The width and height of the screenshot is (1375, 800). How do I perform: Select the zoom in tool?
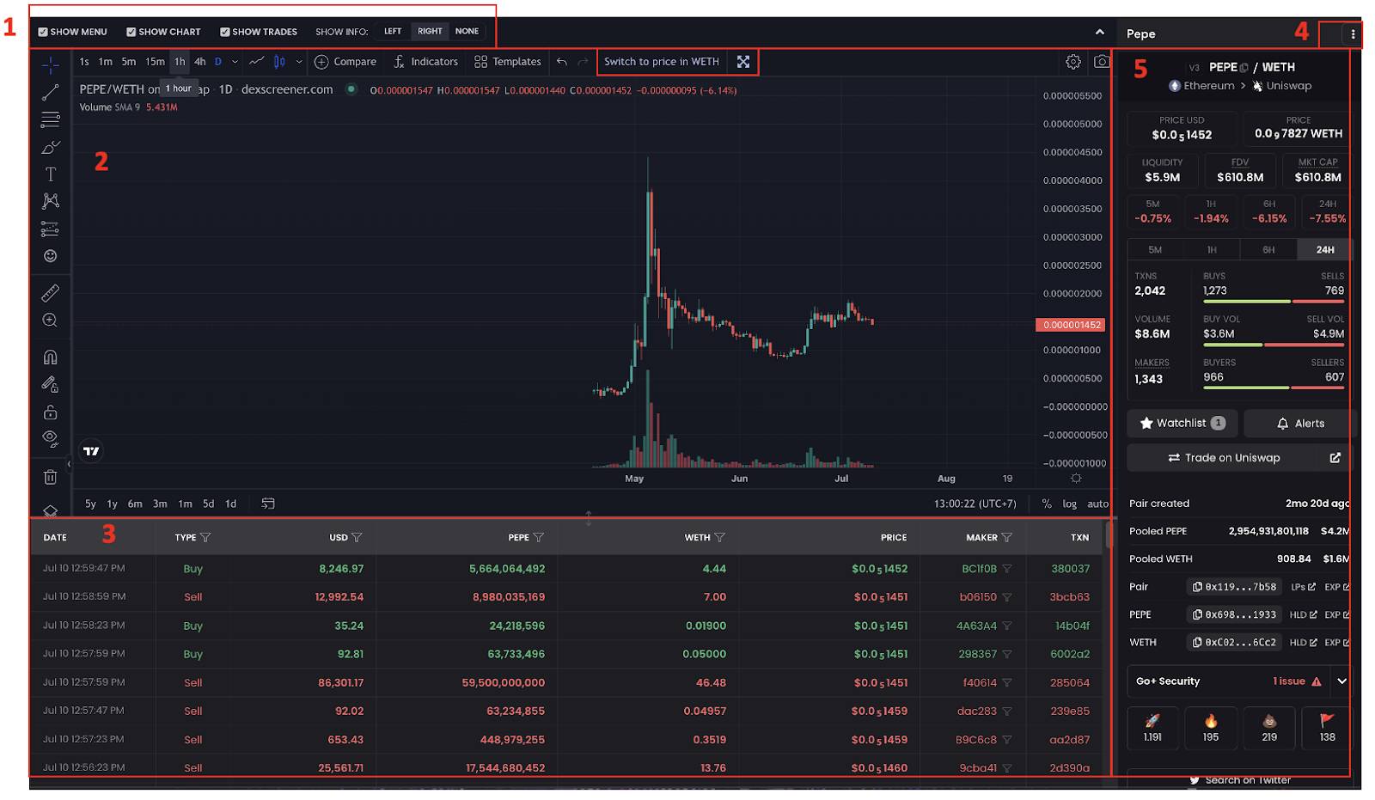(x=51, y=321)
